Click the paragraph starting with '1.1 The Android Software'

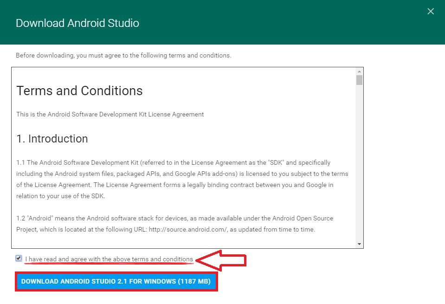point(182,179)
